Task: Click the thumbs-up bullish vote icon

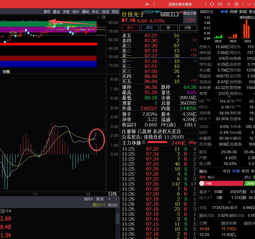Action: [202, 183]
